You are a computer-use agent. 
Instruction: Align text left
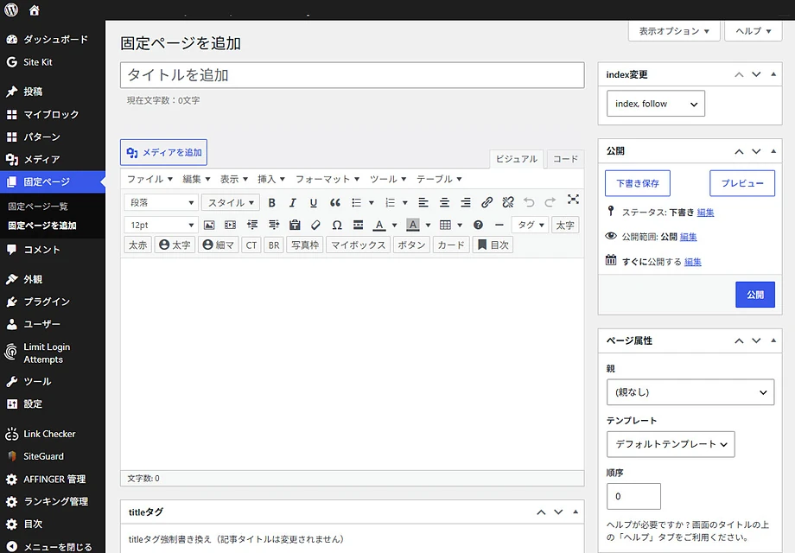click(x=423, y=203)
